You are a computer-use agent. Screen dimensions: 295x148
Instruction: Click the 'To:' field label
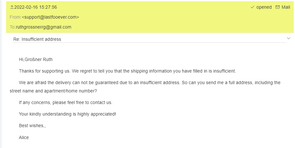(x=13, y=27)
